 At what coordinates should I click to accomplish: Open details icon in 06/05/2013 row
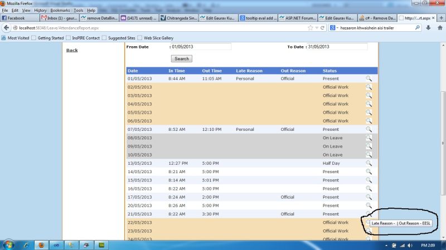(x=369, y=121)
